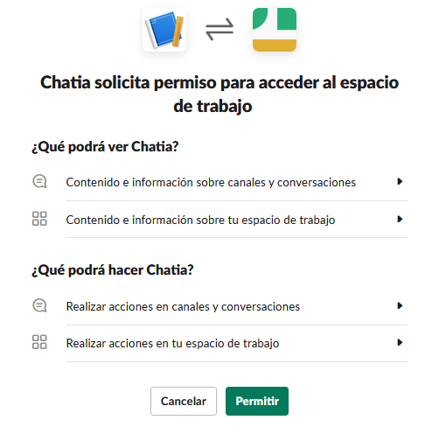Click grid icon beside workspace actions
This screenshot has height=441, width=446.
click(x=39, y=342)
